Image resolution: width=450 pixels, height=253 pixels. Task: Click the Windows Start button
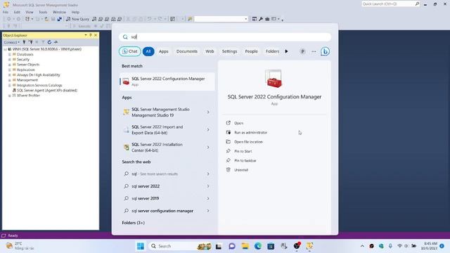(141, 246)
